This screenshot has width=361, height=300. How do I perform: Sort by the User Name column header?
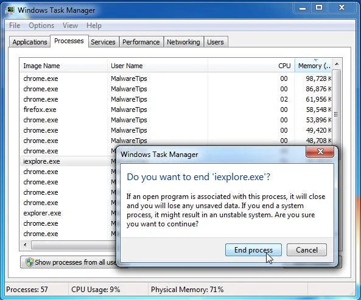[158, 66]
